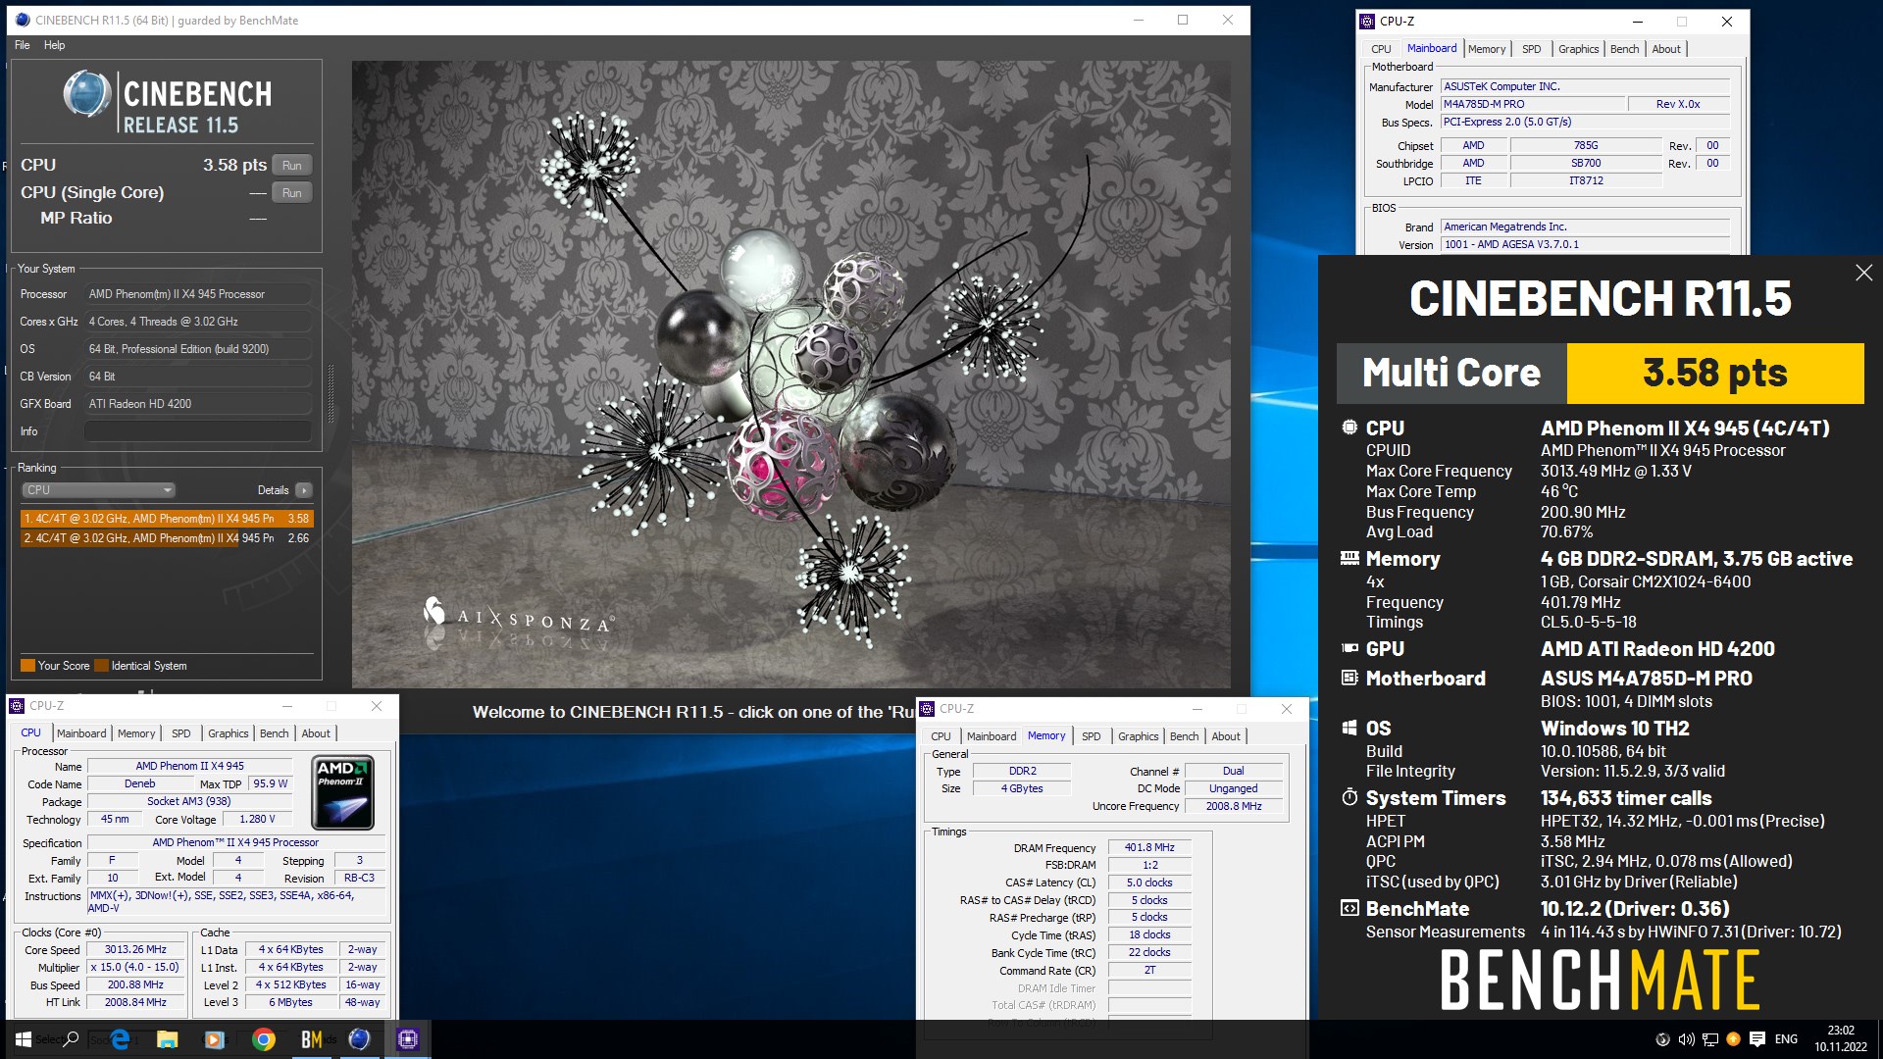Switch to CPU-Z via purple taskbar icon
The image size is (1883, 1059).
click(408, 1039)
